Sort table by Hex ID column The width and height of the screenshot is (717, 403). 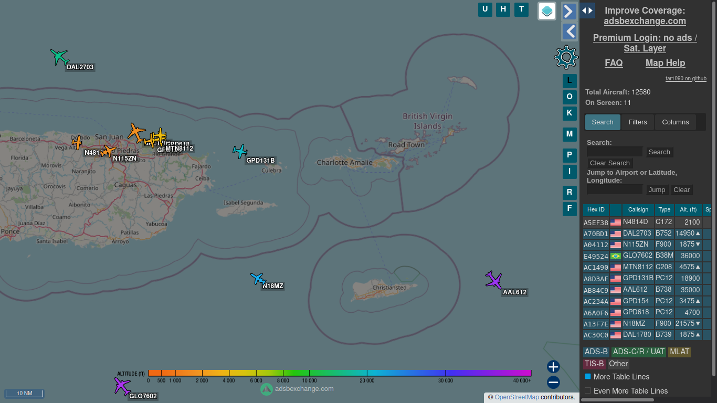coord(596,210)
